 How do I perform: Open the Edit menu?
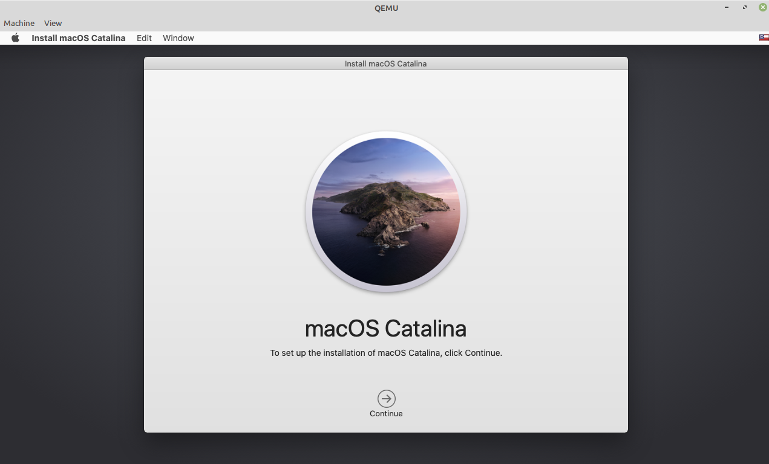click(144, 37)
